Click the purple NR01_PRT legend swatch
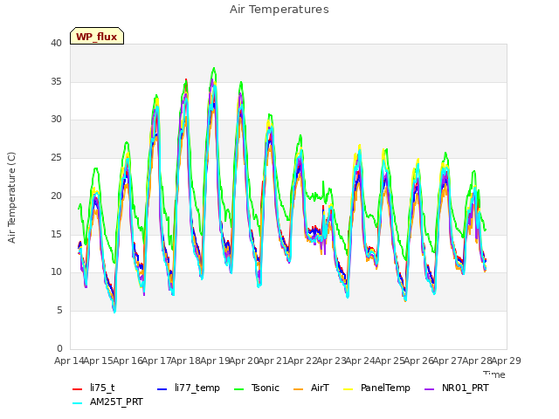Screen dimensions: 559x419 [430, 389]
